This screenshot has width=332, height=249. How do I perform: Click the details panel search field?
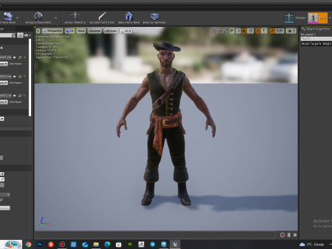coord(8,35)
